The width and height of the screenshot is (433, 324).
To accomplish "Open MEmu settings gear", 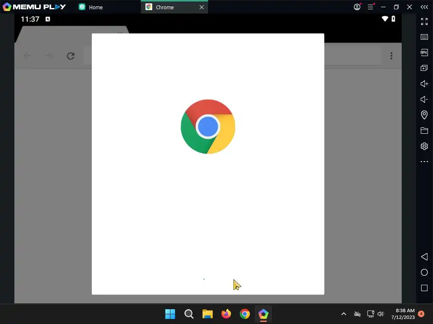I will (x=424, y=146).
